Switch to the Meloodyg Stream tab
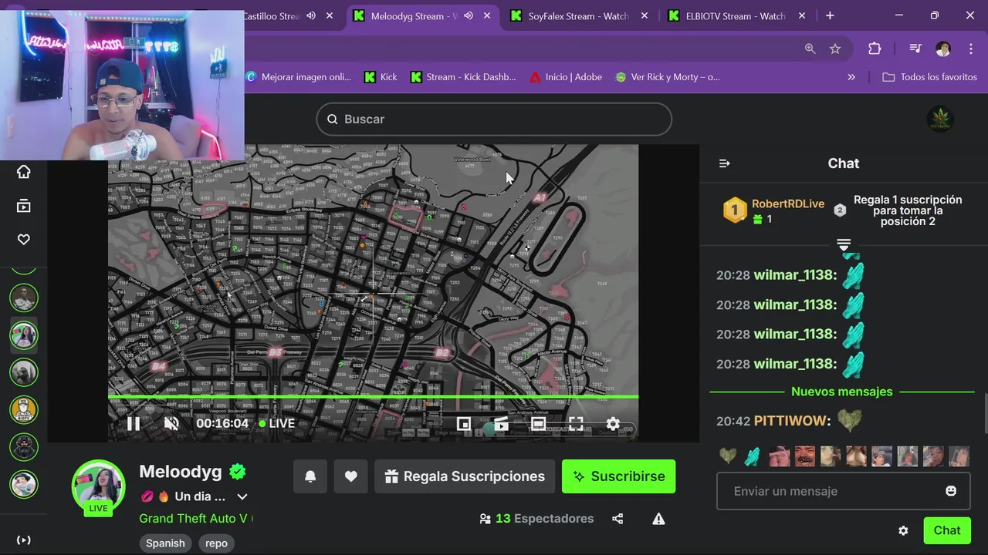 pyautogui.click(x=413, y=15)
